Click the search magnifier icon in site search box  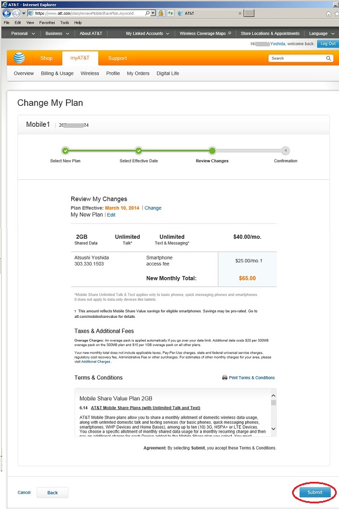click(x=328, y=58)
